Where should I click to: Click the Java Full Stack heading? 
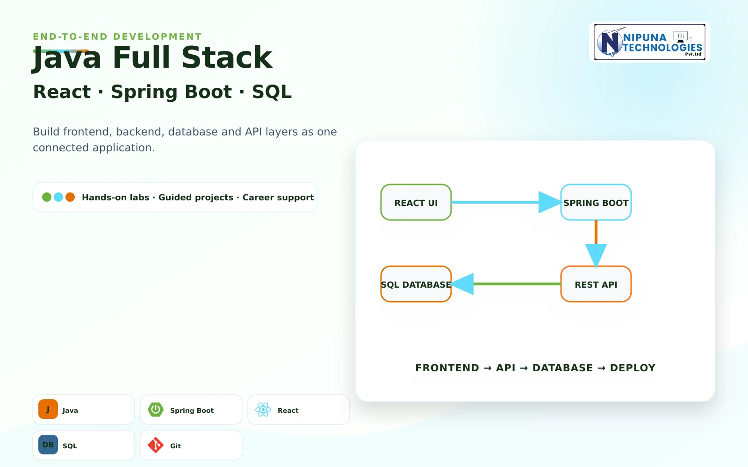point(152,58)
